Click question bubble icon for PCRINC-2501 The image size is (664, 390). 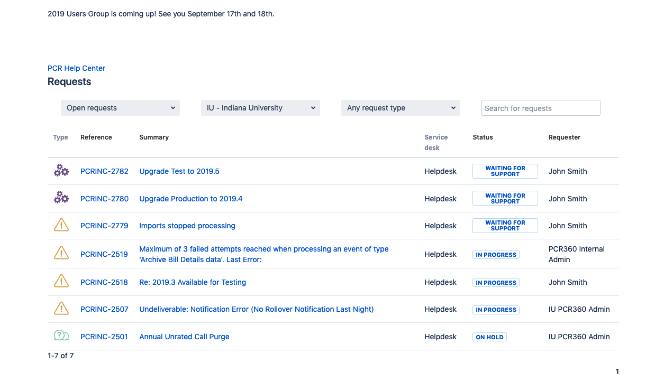coord(61,336)
